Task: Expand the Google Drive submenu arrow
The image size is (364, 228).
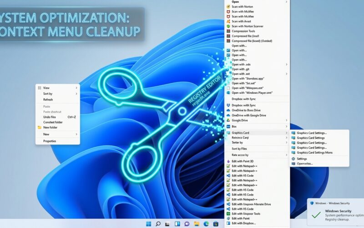Action: click(287, 120)
